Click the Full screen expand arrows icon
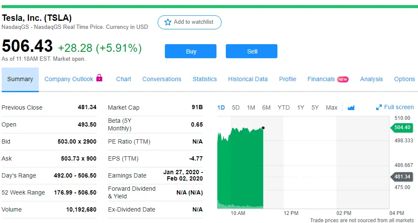The height and width of the screenshot is (223, 418). [379, 107]
